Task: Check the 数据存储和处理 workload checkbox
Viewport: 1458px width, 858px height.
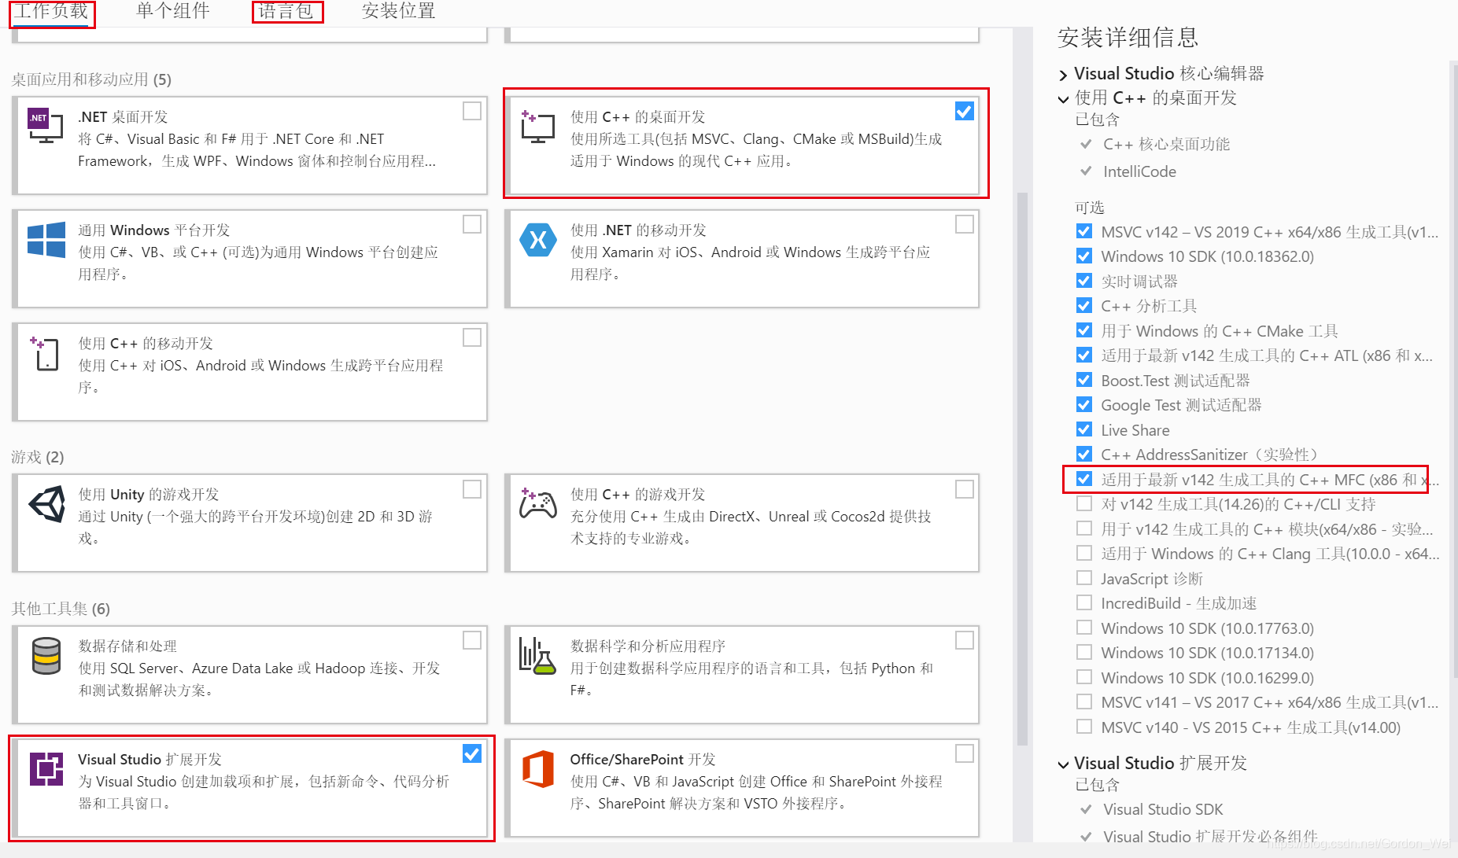Action: pos(472,641)
